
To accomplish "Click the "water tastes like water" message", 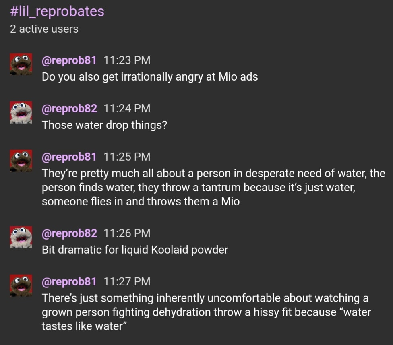I will 205,312.
